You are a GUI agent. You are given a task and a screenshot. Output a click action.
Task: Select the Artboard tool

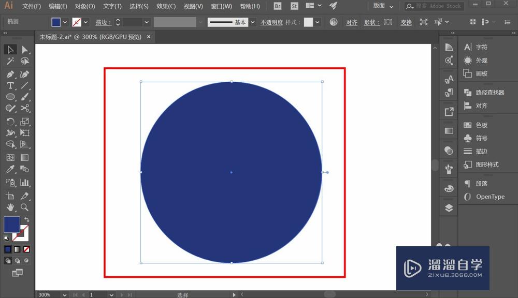(10, 196)
